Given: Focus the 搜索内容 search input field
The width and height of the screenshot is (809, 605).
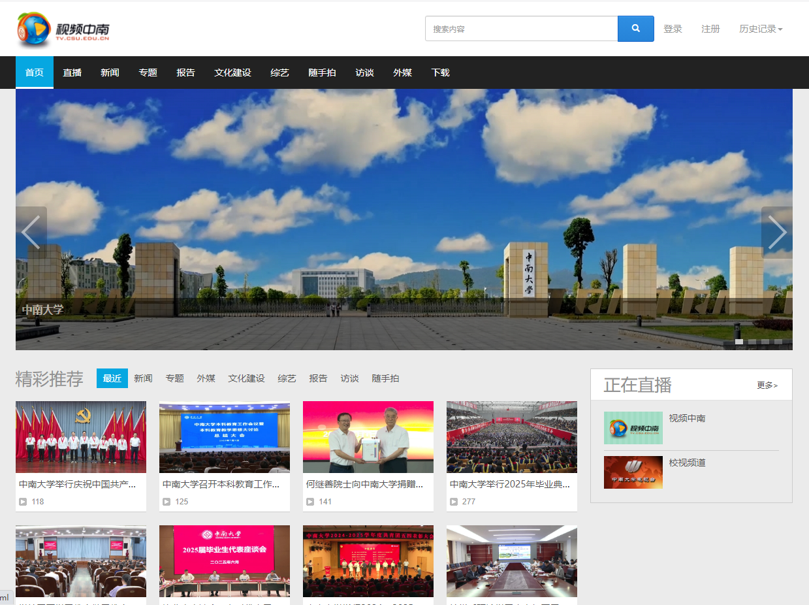Looking at the screenshot, I should click(521, 29).
